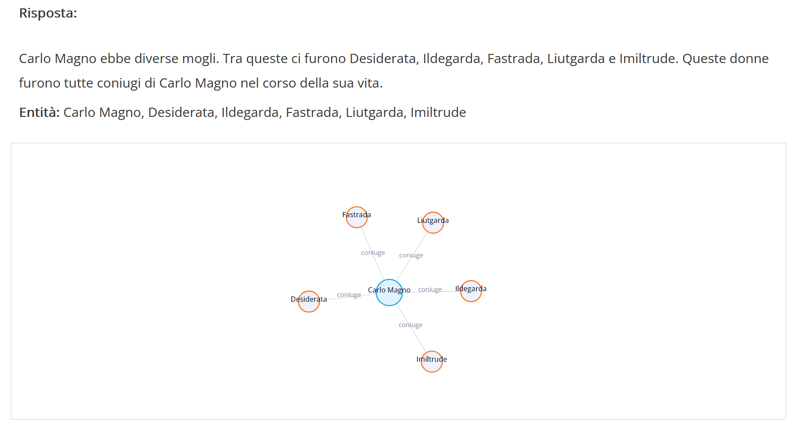Click Ildegarda in the Entità list
801x430 pixels.
(250, 113)
